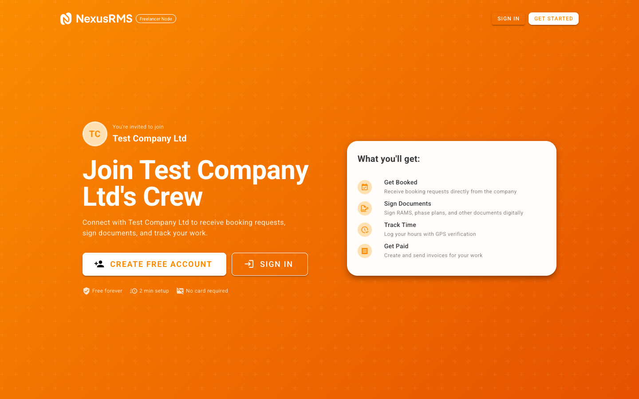The width and height of the screenshot is (639, 399).
Task: Click the NexusRMS logo icon
Action: tap(66, 19)
